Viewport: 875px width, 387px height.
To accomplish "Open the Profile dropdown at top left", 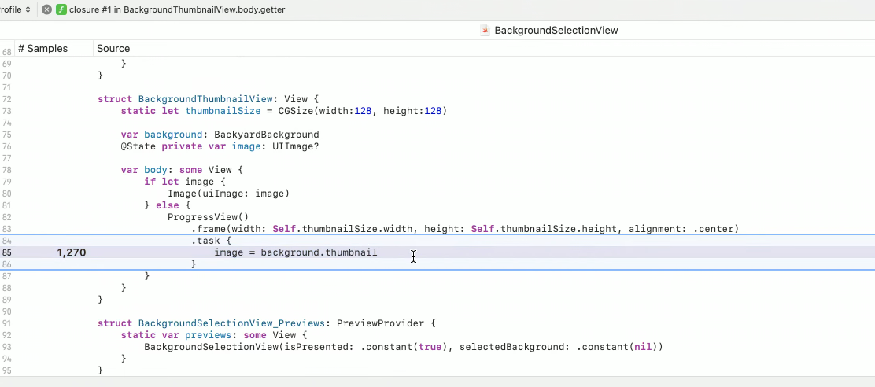I will coord(16,9).
